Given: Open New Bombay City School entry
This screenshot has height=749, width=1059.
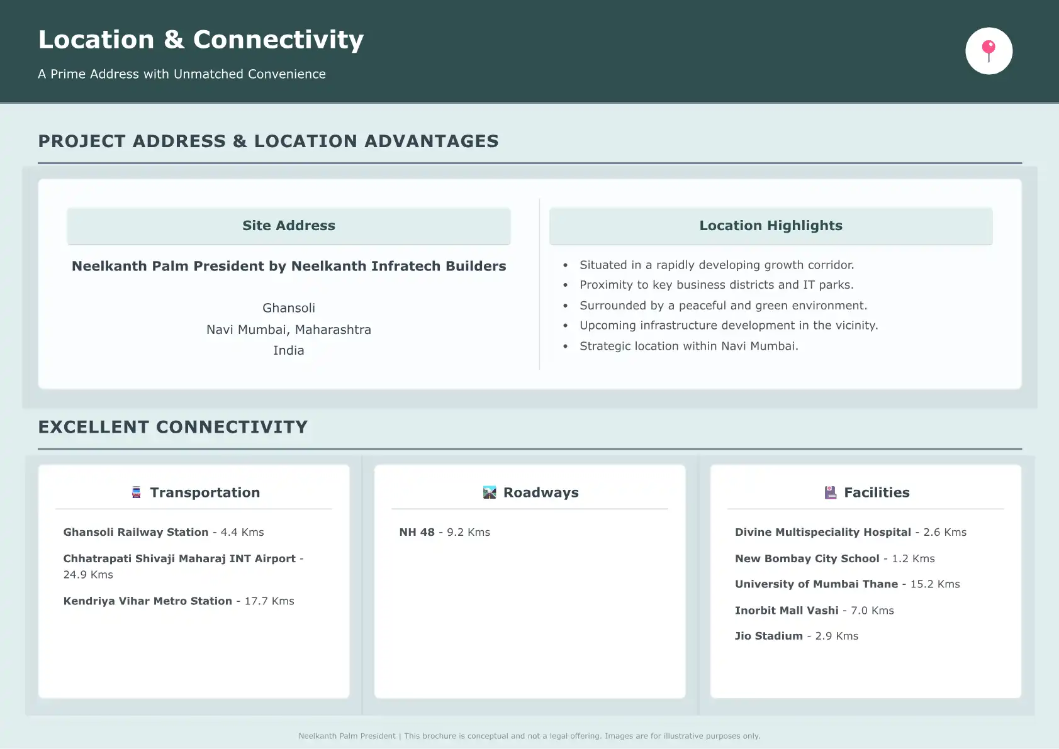Looking at the screenshot, I should point(834,558).
